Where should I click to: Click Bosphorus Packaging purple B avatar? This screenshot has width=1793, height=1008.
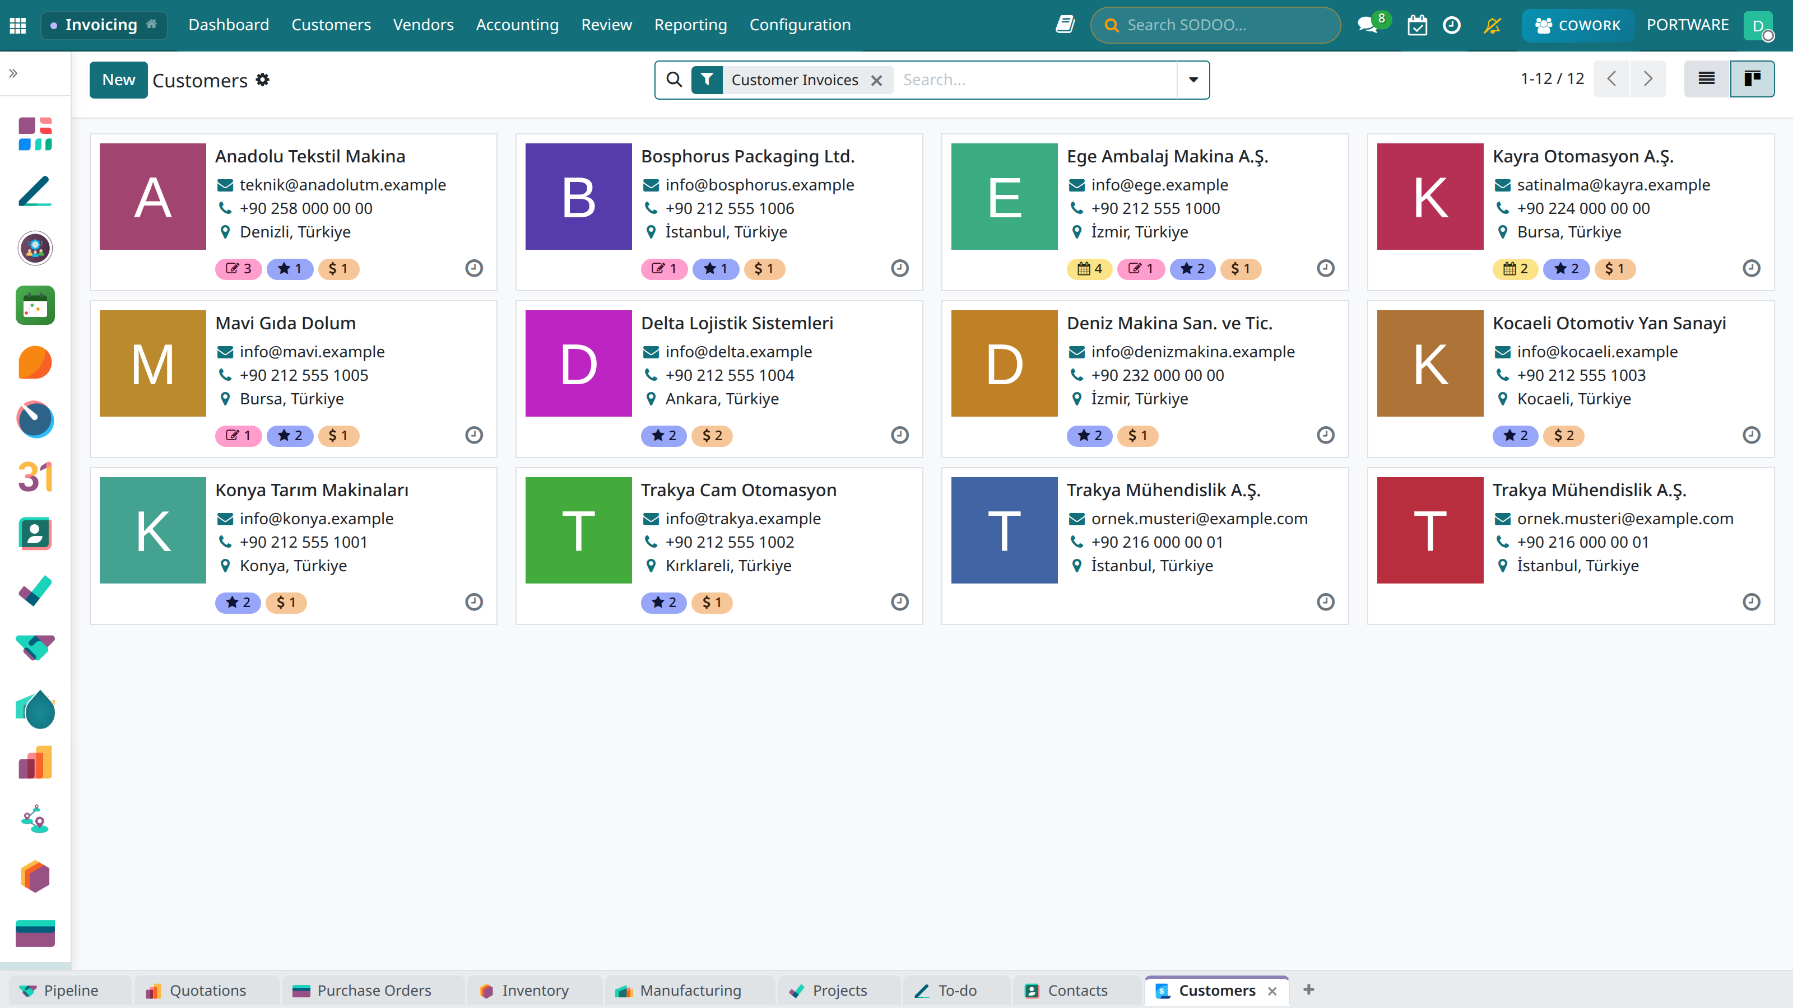578,196
